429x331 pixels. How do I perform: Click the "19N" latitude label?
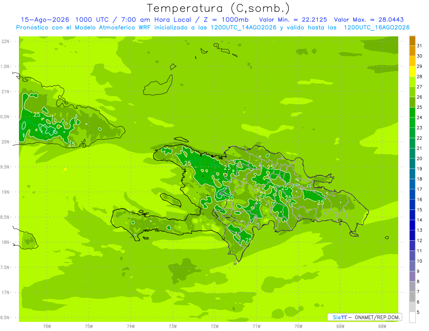click(x=6, y=192)
